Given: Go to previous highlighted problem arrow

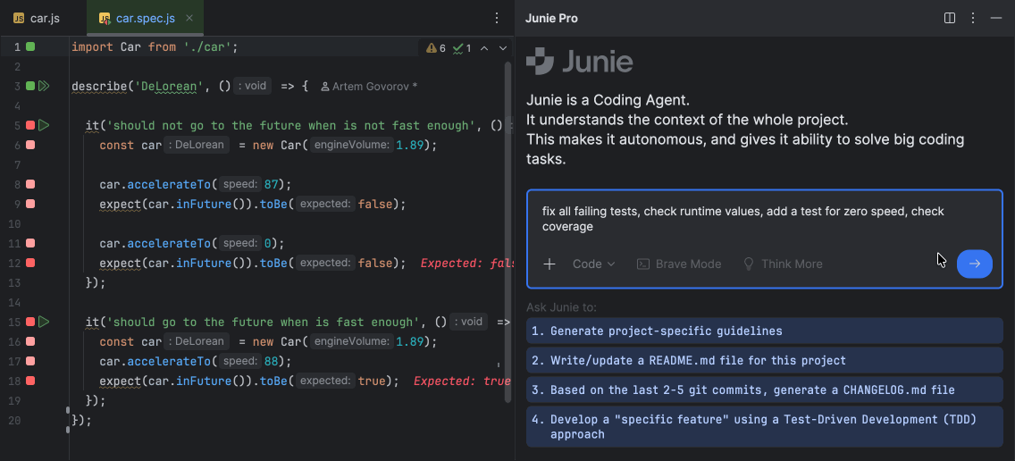Looking at the screenshot, I should pos(484,48).
